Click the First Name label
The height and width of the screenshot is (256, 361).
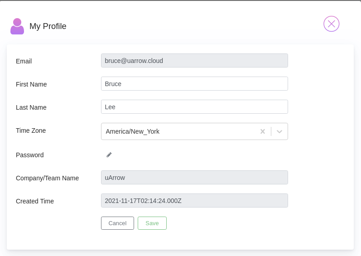(31, 84)
